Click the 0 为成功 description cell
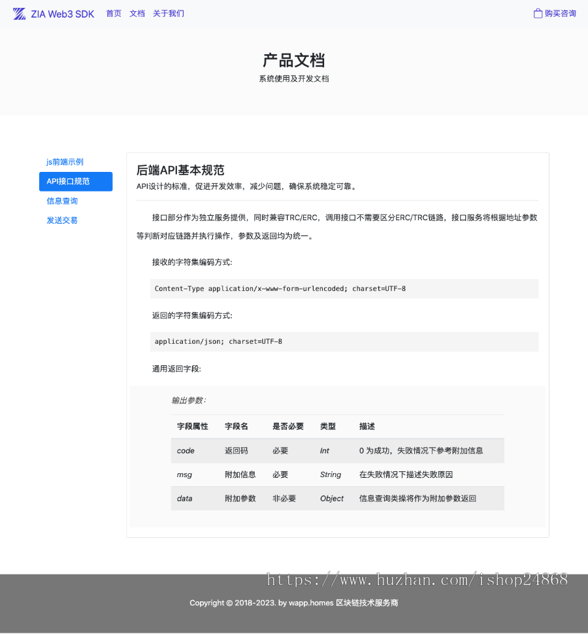The height and width of the screenshot is (634, 588). coord(421,450)
